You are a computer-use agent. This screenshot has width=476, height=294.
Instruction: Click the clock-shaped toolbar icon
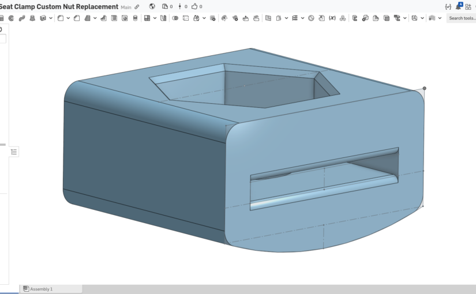point(311,18)
